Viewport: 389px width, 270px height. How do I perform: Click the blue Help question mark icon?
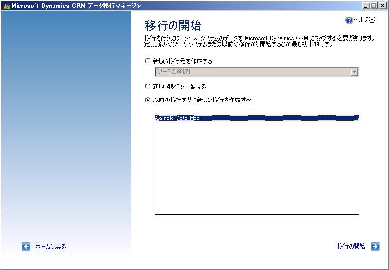click(x=349, y=20)
